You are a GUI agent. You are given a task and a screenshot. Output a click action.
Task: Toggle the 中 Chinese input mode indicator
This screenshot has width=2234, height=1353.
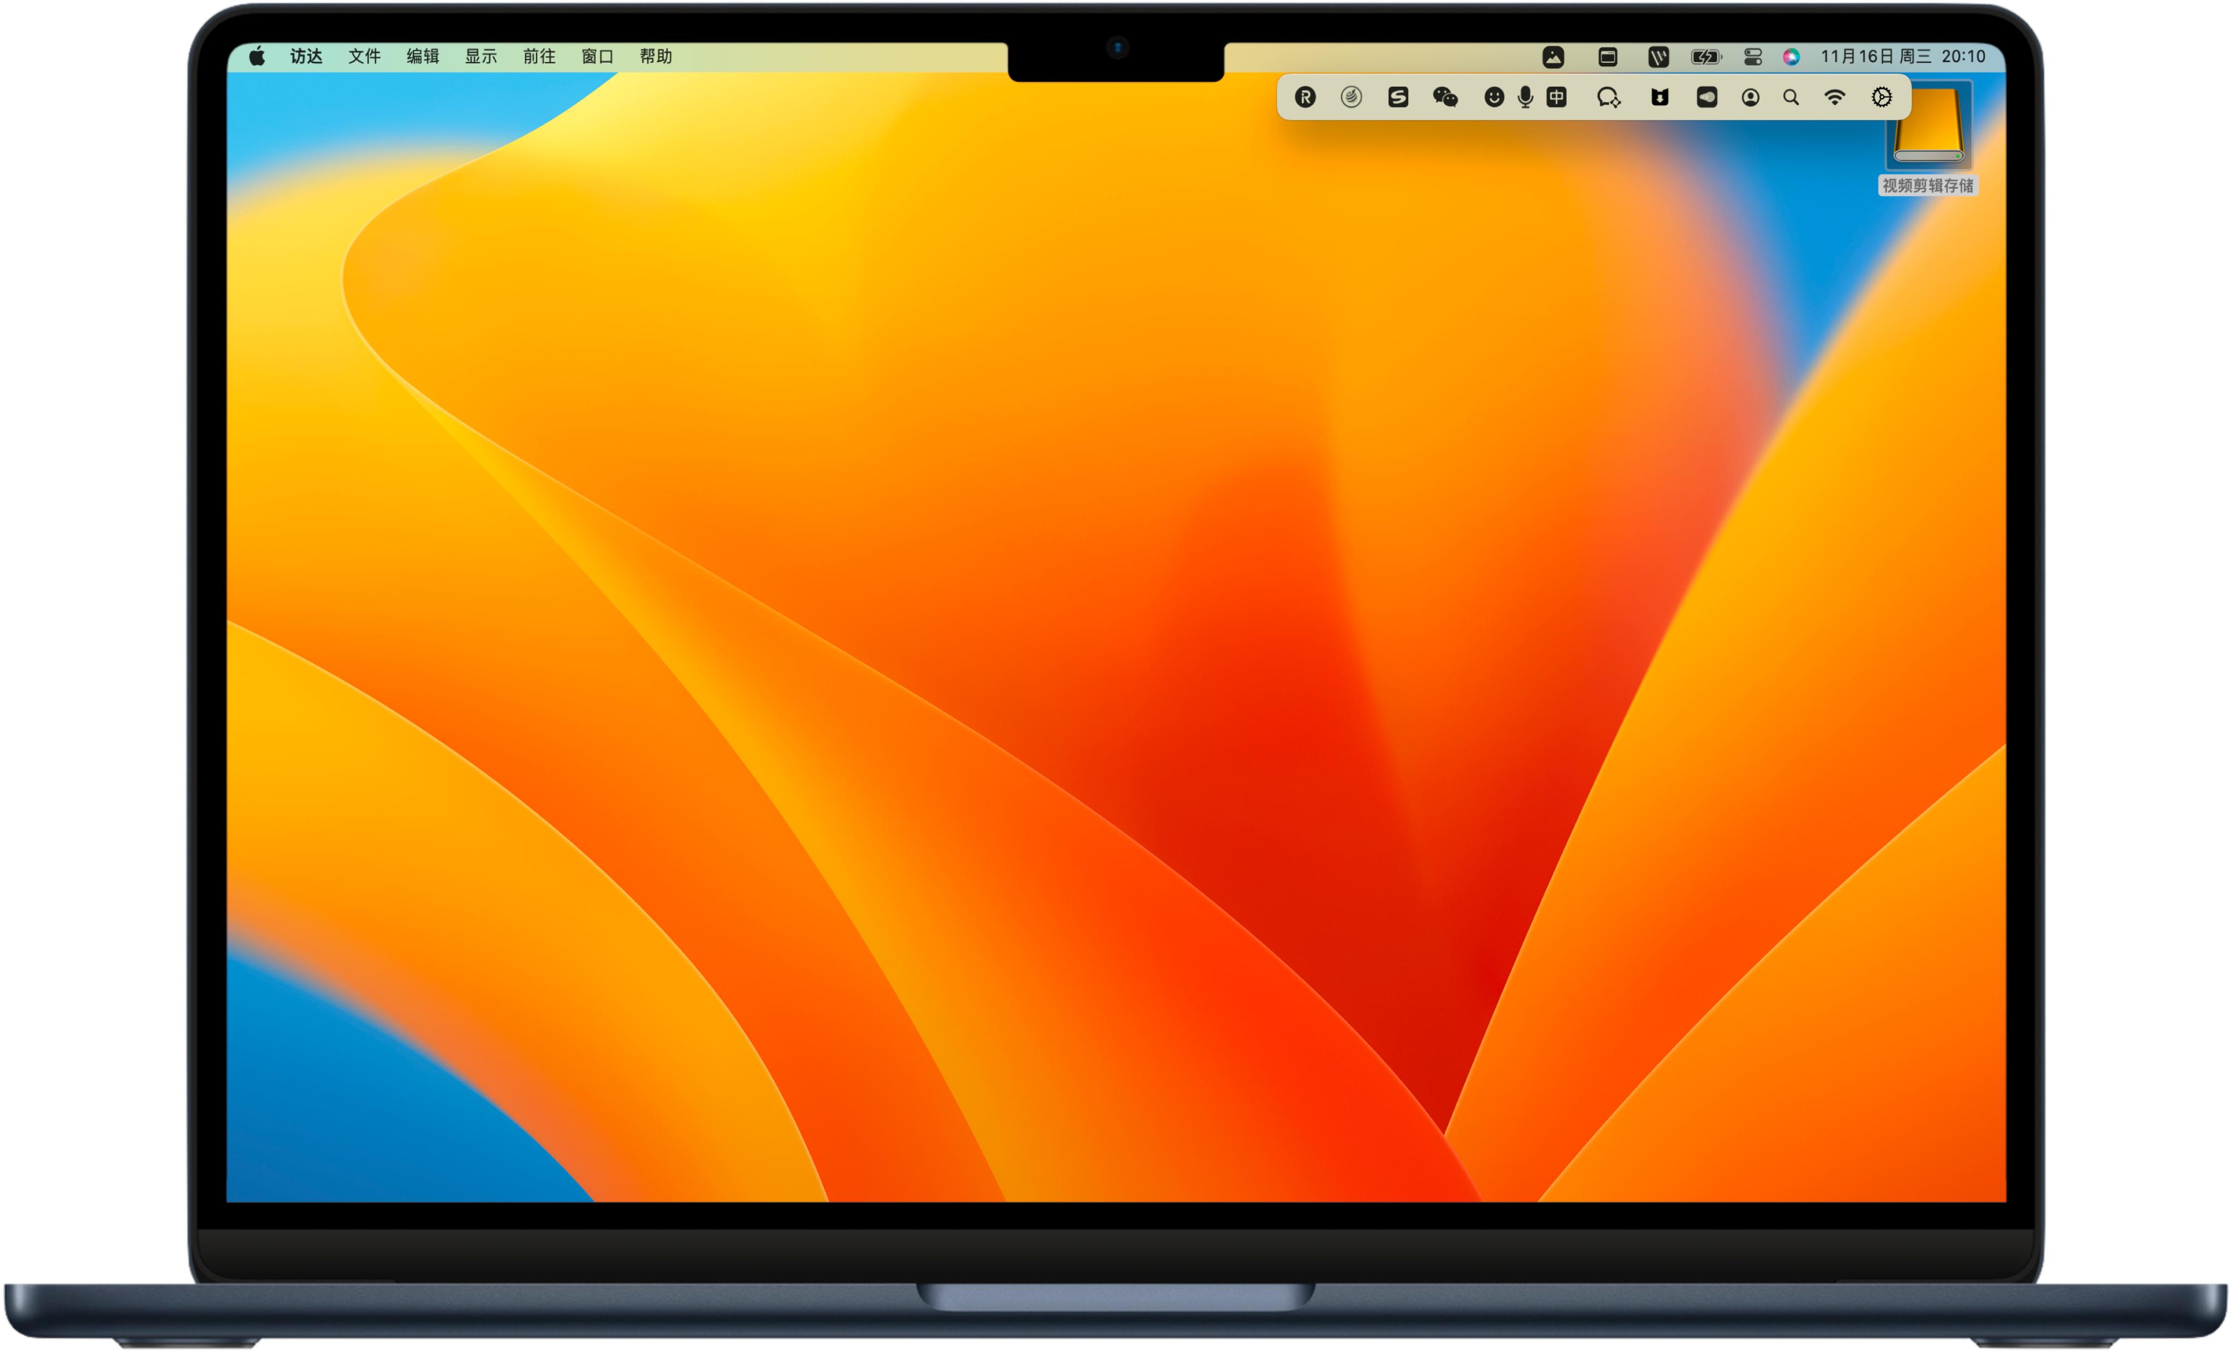(1556, 97)
